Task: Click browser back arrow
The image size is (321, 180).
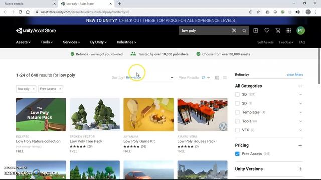Action: (5, 12)
